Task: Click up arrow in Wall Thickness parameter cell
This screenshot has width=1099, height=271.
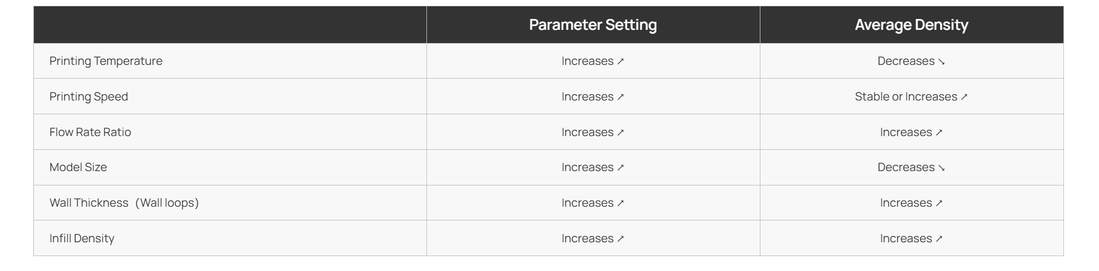Action: point(620,203)
